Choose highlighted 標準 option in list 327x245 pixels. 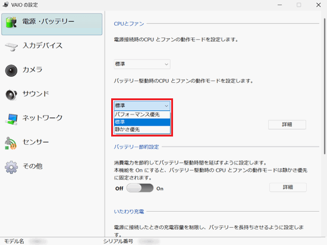[x=142, y=122]
